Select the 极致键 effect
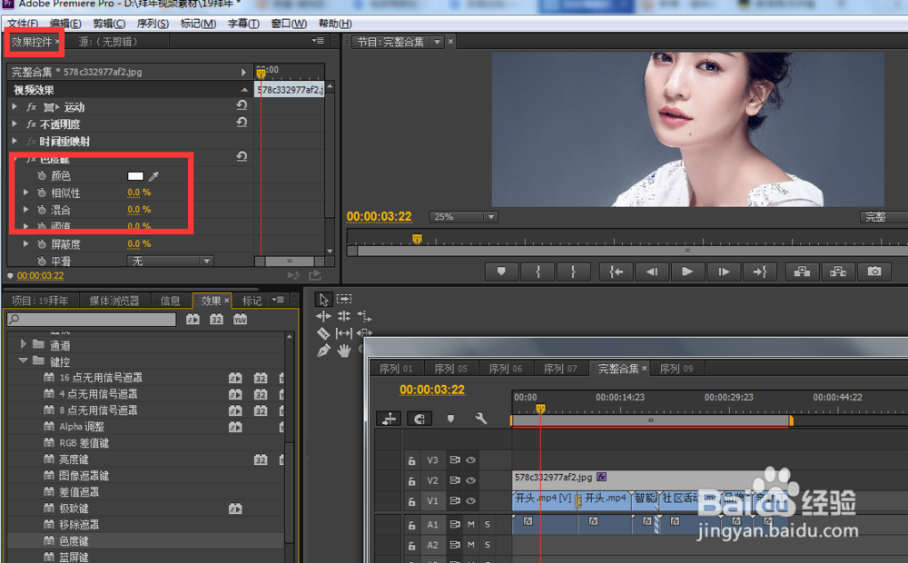908x563 pixels. tap(74, 509)
